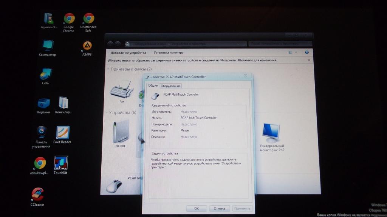Image resolution: width=387 pixels, height=217 pixels.
Task: Collapse the Принтеры и факсы group
Action: (x=108, y=69)
